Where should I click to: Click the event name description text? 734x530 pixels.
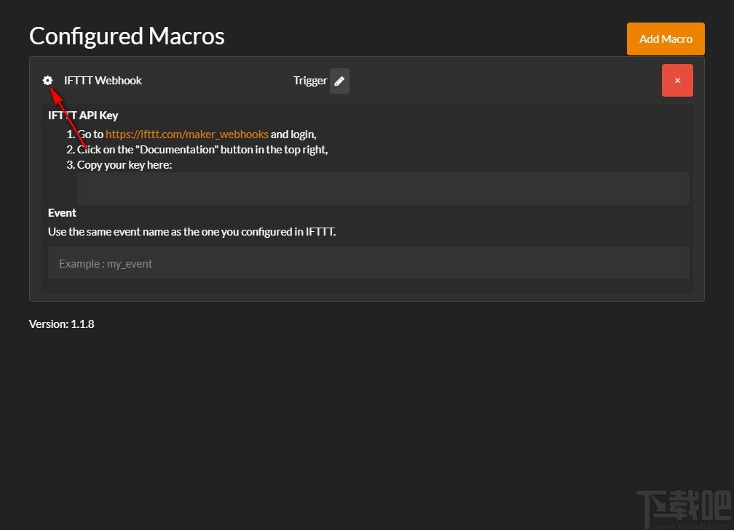(x=192, y=232)
